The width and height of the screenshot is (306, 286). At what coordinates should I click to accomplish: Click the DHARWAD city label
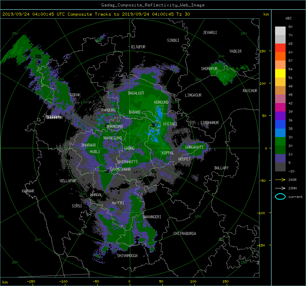(89, 145)
